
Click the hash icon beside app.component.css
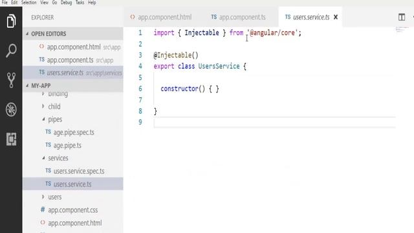click(43, 210)
